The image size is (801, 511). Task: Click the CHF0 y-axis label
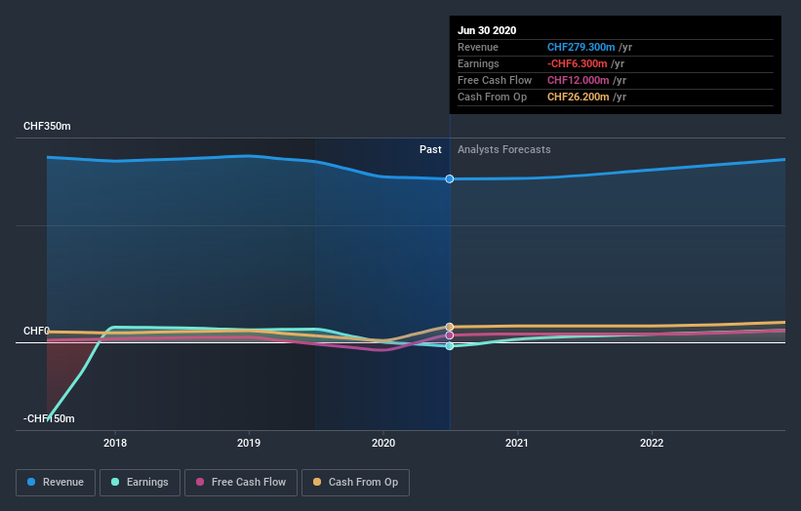coord(36,331)
